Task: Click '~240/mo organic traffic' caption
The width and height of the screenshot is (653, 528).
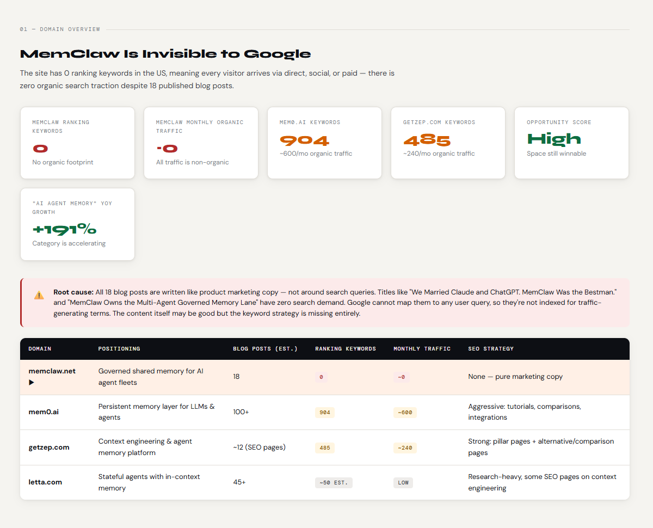Action: click(439, 154)
